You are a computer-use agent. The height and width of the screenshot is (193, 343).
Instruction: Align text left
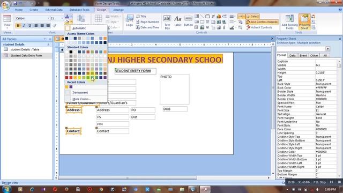pos(36,26)
